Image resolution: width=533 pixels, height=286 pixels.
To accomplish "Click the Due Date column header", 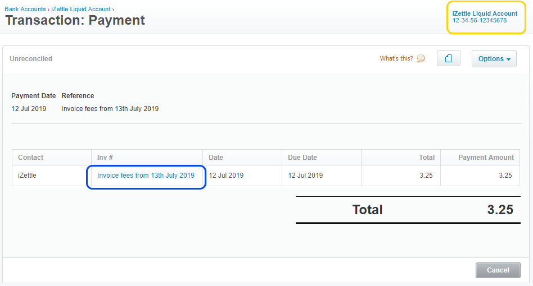I will pos(302,158).
